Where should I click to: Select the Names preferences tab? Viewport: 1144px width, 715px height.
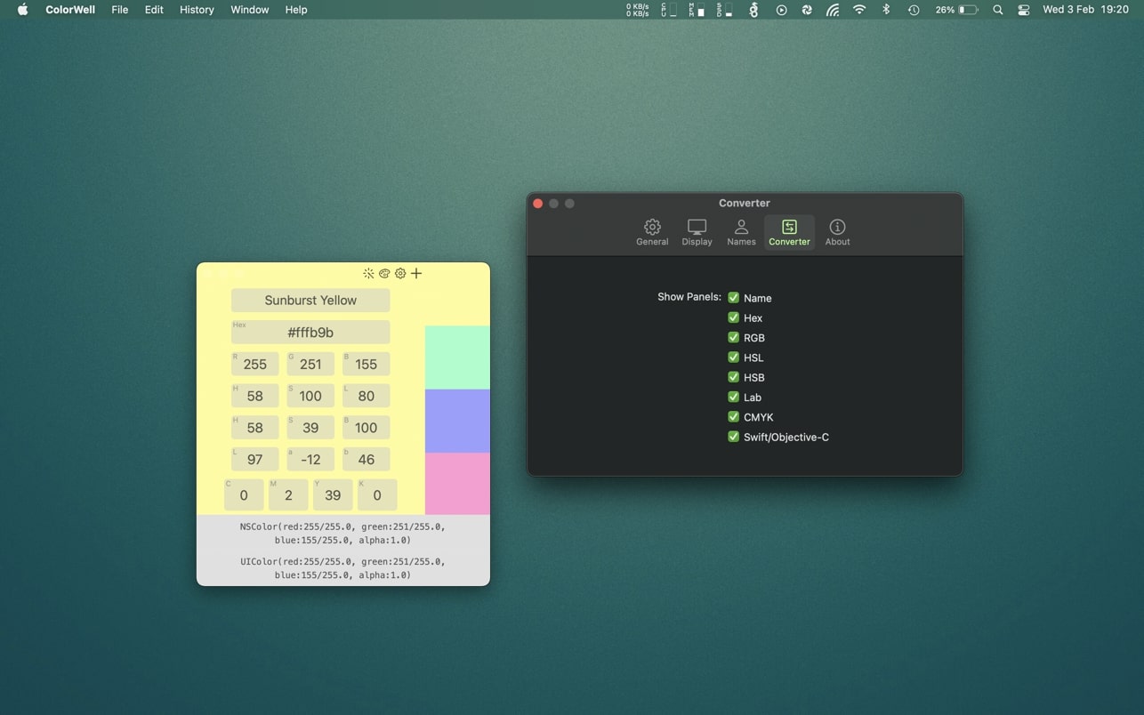click(741, 232)
